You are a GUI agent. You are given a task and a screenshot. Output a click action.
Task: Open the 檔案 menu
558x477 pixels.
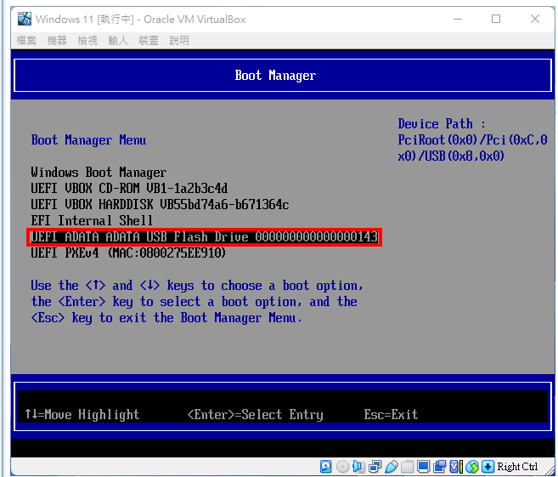coord(26,40)
